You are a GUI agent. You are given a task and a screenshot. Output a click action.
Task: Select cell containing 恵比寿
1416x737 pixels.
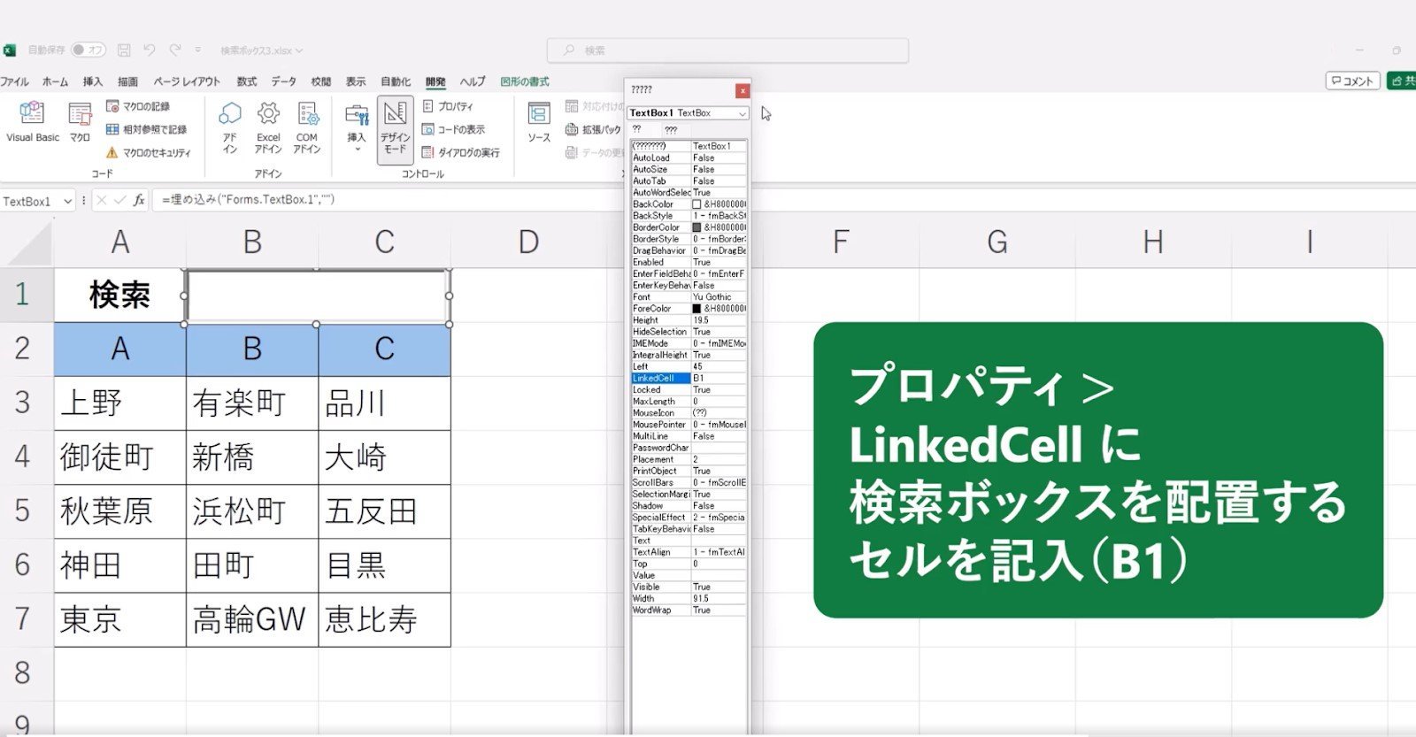pyautogui.click(x=384, y=619)
